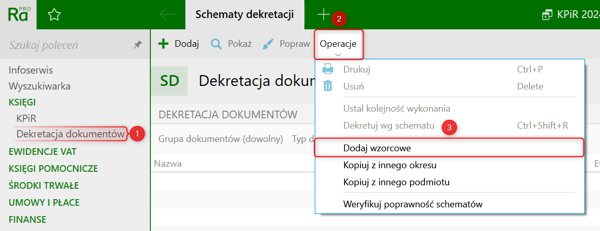This screenshot has height=231, width=600.
Task: Go back using the left arrow
Action: click(167, 15)
